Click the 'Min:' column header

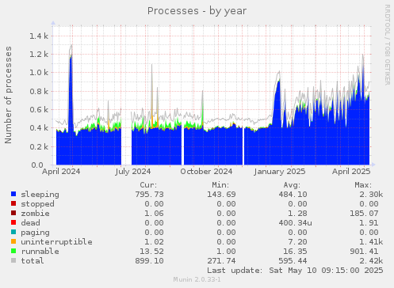(x=220, y=185)
